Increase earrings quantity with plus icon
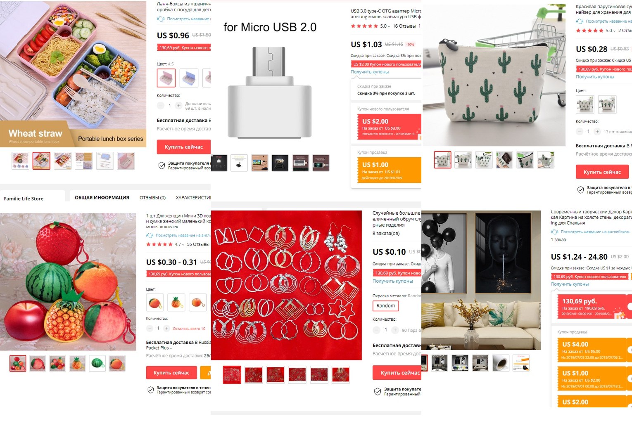The height and width of the screenshot is (421, 632). pyautogui.click(x=395, y=330)
